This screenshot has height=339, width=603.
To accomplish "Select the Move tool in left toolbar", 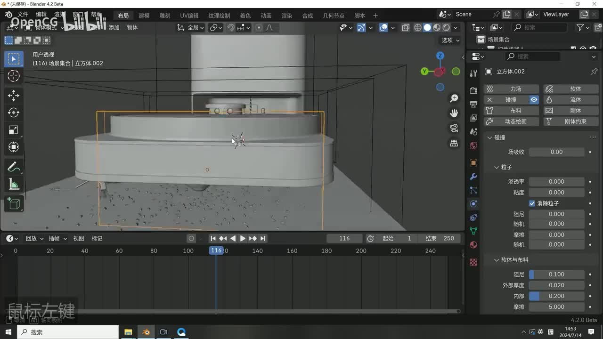I will point(14,96).
